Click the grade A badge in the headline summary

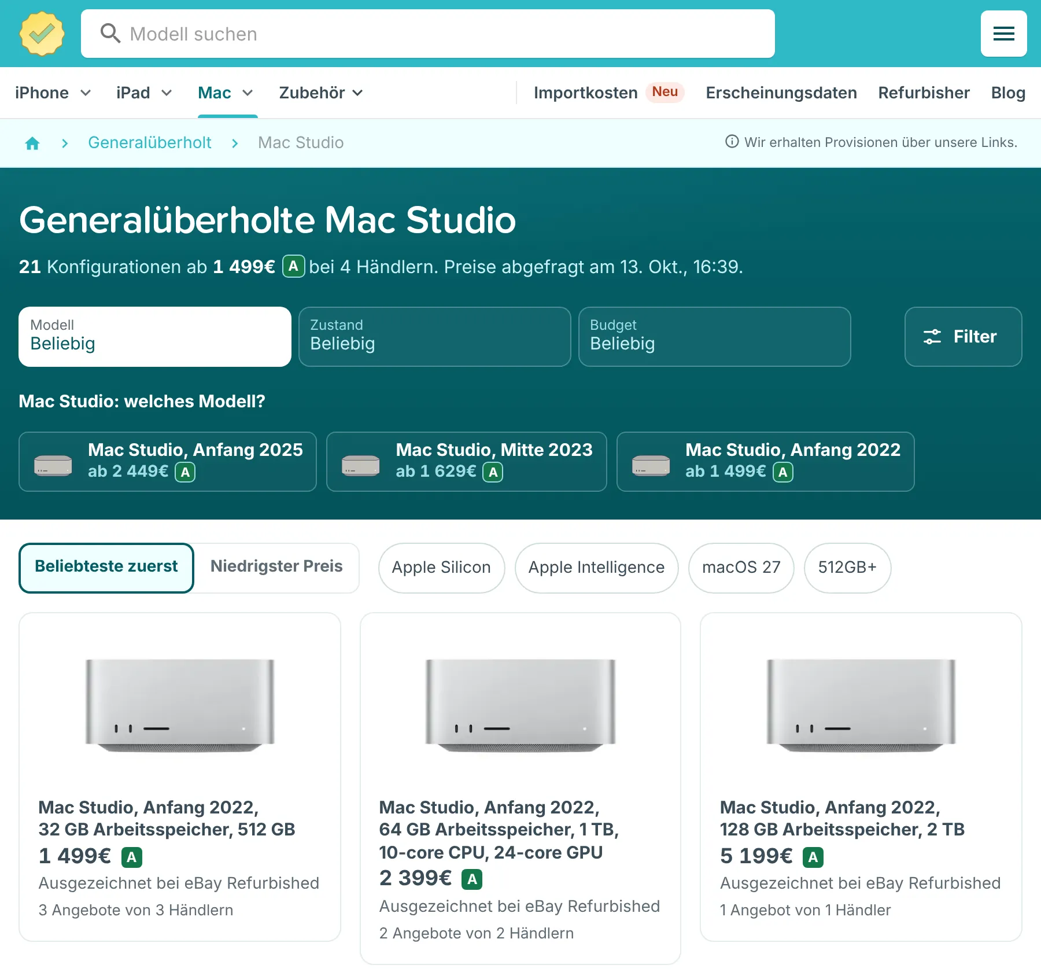click(x=293, y=267)
